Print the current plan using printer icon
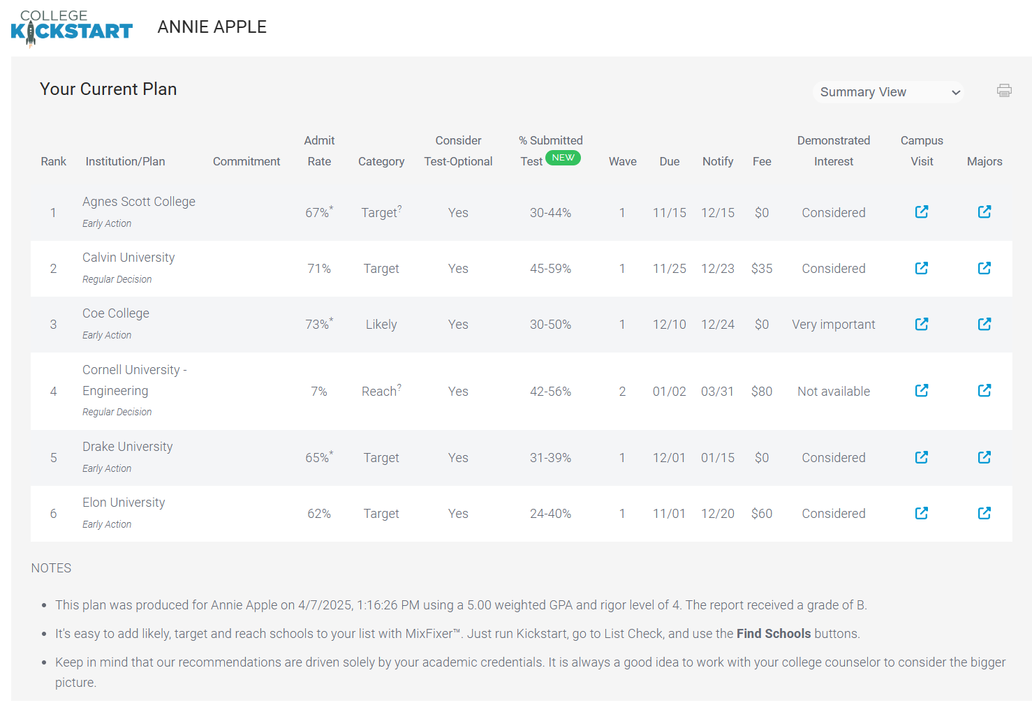Screen dimensions: 1032x705 tap(1004, 90)
